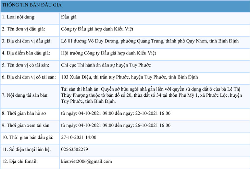Select the 'Loại nội dung' label
The image size is (250, 169).
coord(19,17)
